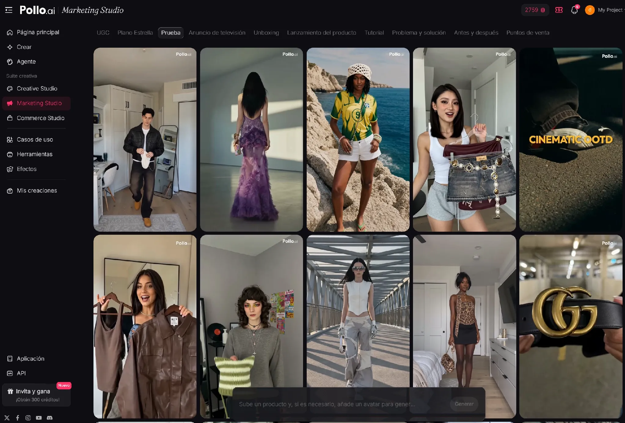Open the Facebook social icon
This screenshot has width=625, height=423.
click(x=18, y=418)
